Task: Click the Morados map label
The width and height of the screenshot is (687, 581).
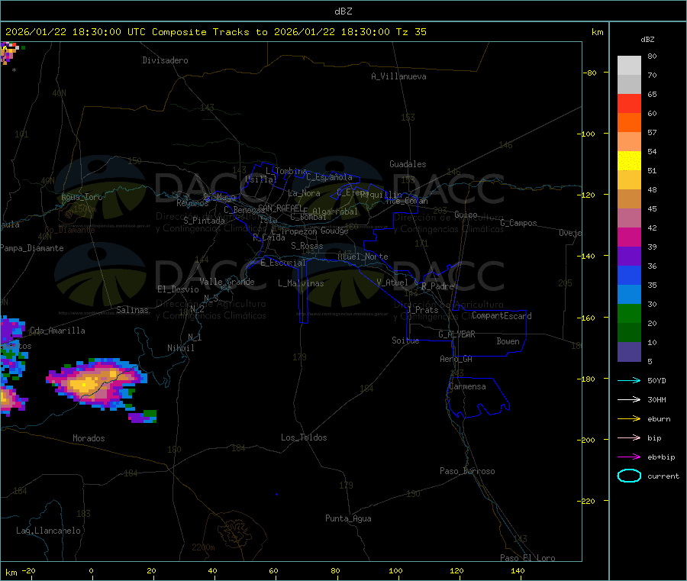Action: (x=89, y=438)
